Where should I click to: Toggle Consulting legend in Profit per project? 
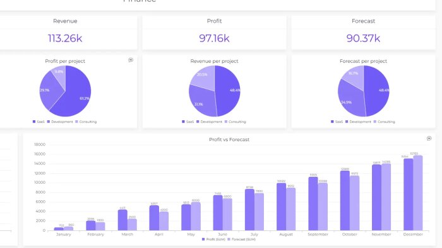click(x=86, y=121)
